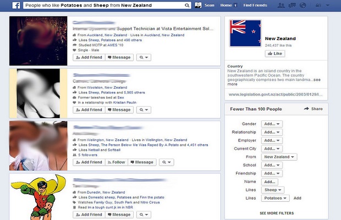
Task: Open 'Dunedin, New Zealand' hometown link
Action: (106, 193)
